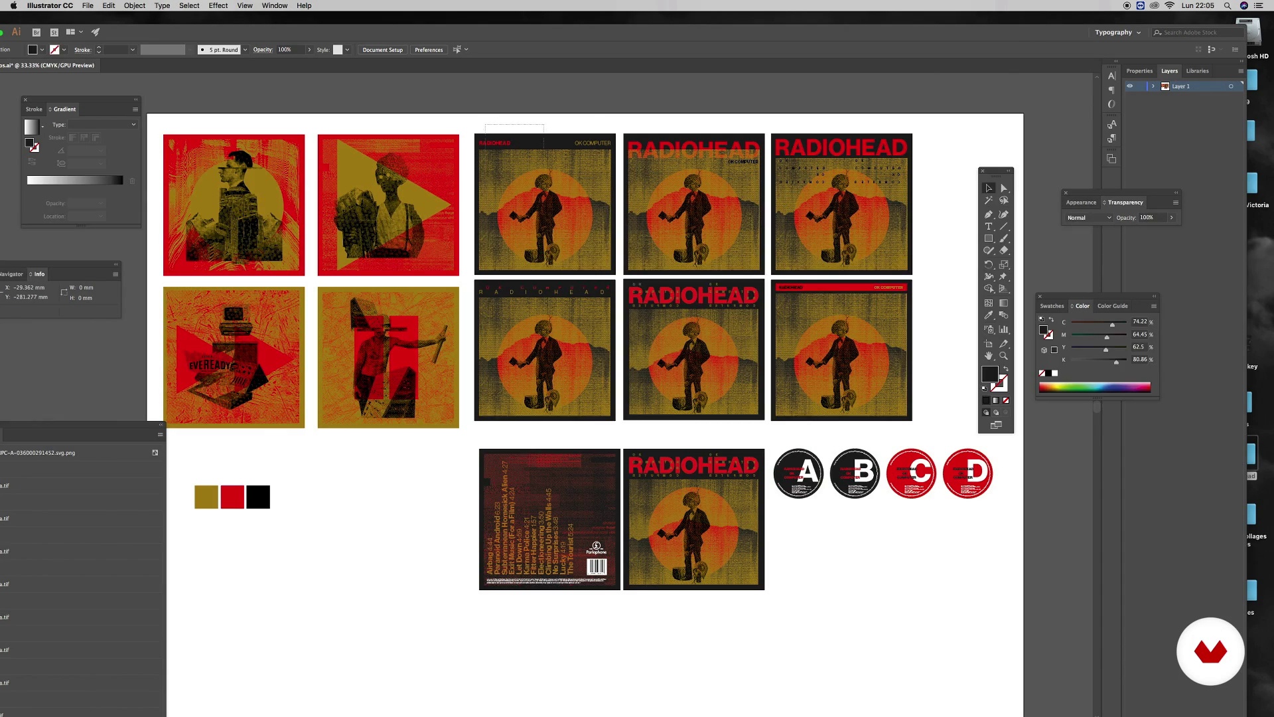Select the Mesh tool
The image size is (1274, 717).
[x=988, y=303]
